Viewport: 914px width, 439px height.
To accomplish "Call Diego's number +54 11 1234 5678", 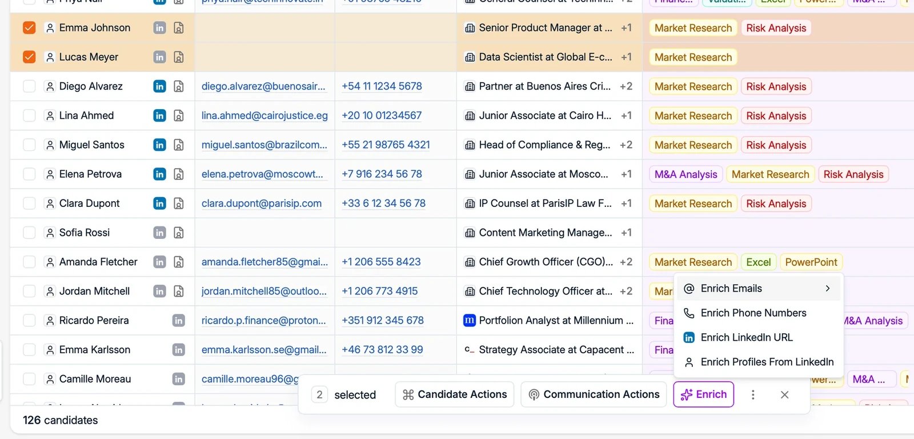I will pyautogui.click(x=382, y=86).
